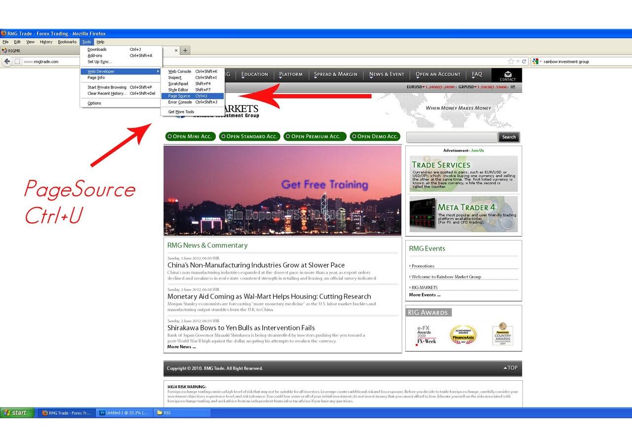Open China's Non-Manufacturing Industries headline

[256, 265]
